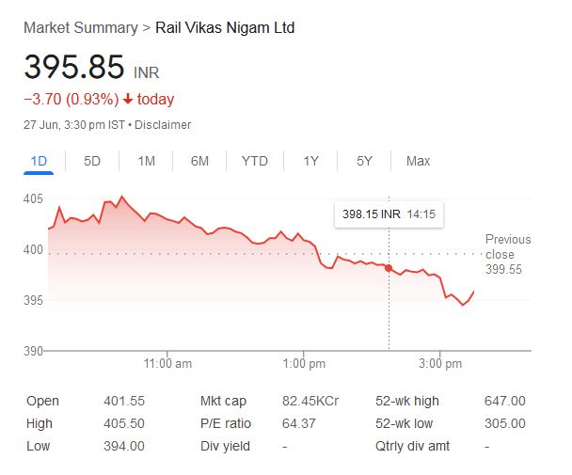Screen dimensions: 572x475
Task: Show the 1Y price chart
Action: coord(310,161)
